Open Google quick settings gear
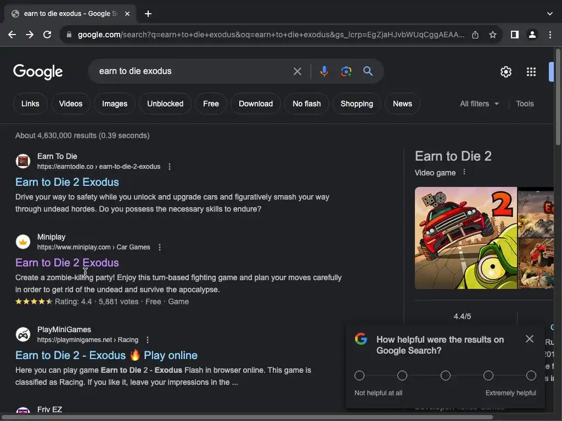The image size is (562, 421). (x=505, y=72)
